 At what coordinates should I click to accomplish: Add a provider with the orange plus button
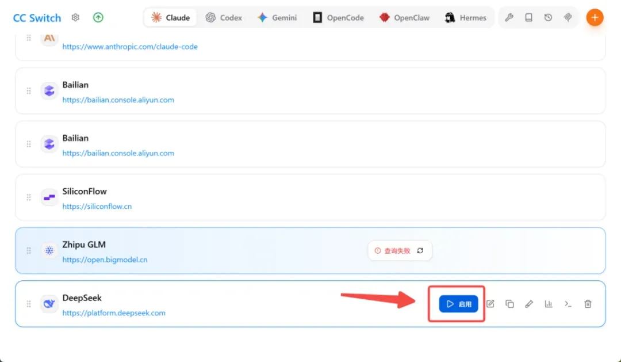(x=595, y=17)
